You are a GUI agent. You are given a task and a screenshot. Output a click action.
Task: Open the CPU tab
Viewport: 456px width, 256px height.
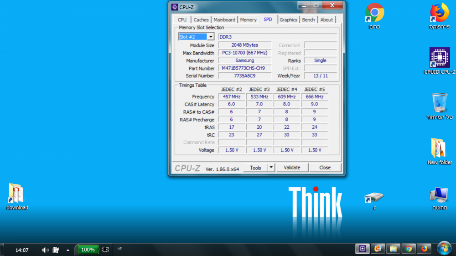click(x=182, y=20)
